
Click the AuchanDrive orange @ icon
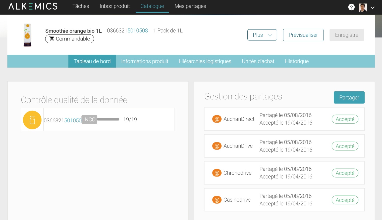[x=217, y=146]
